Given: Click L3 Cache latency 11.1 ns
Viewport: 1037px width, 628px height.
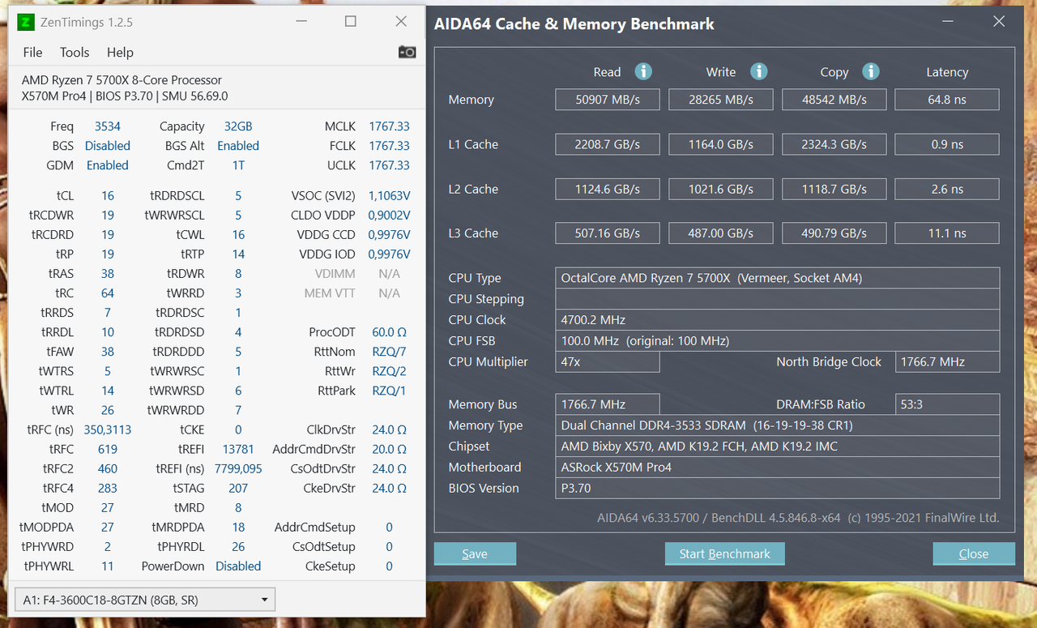Looking at the screenshot, I should (947, 233).
